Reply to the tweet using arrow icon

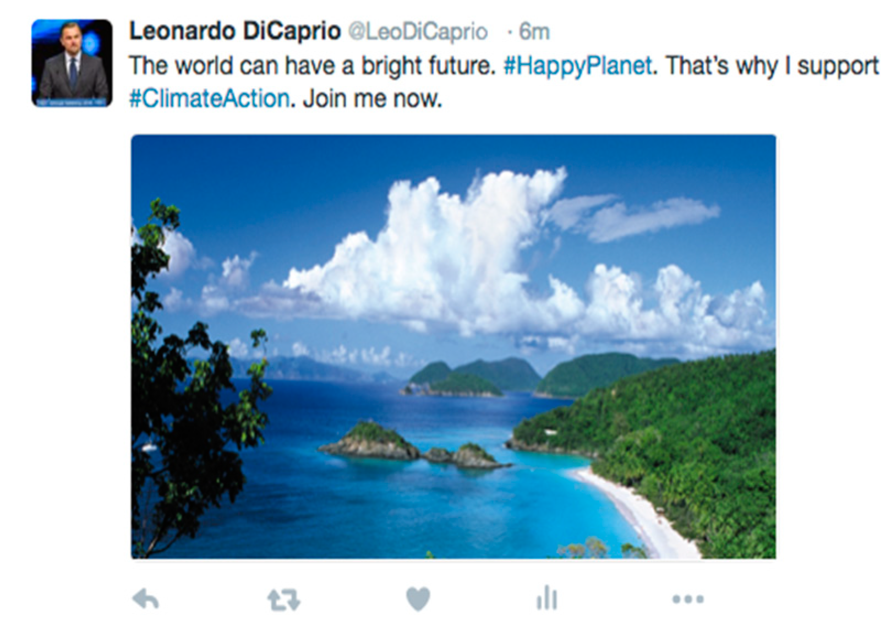[x=146, y=598]
